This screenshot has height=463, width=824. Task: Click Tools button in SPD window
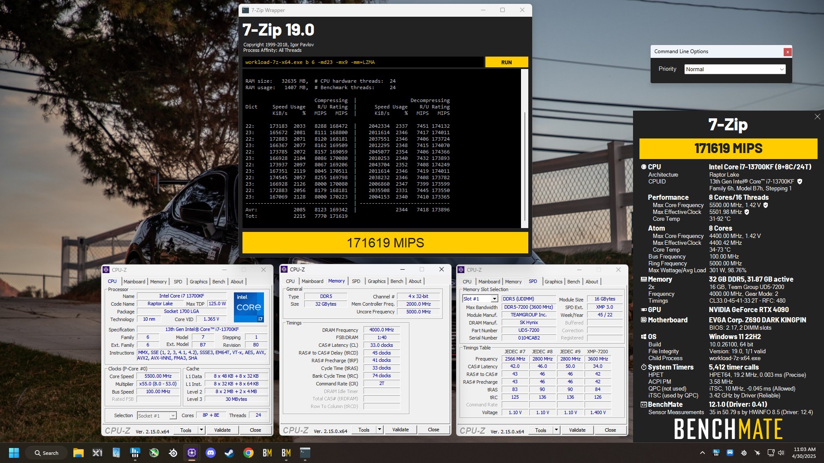point(541,430)
